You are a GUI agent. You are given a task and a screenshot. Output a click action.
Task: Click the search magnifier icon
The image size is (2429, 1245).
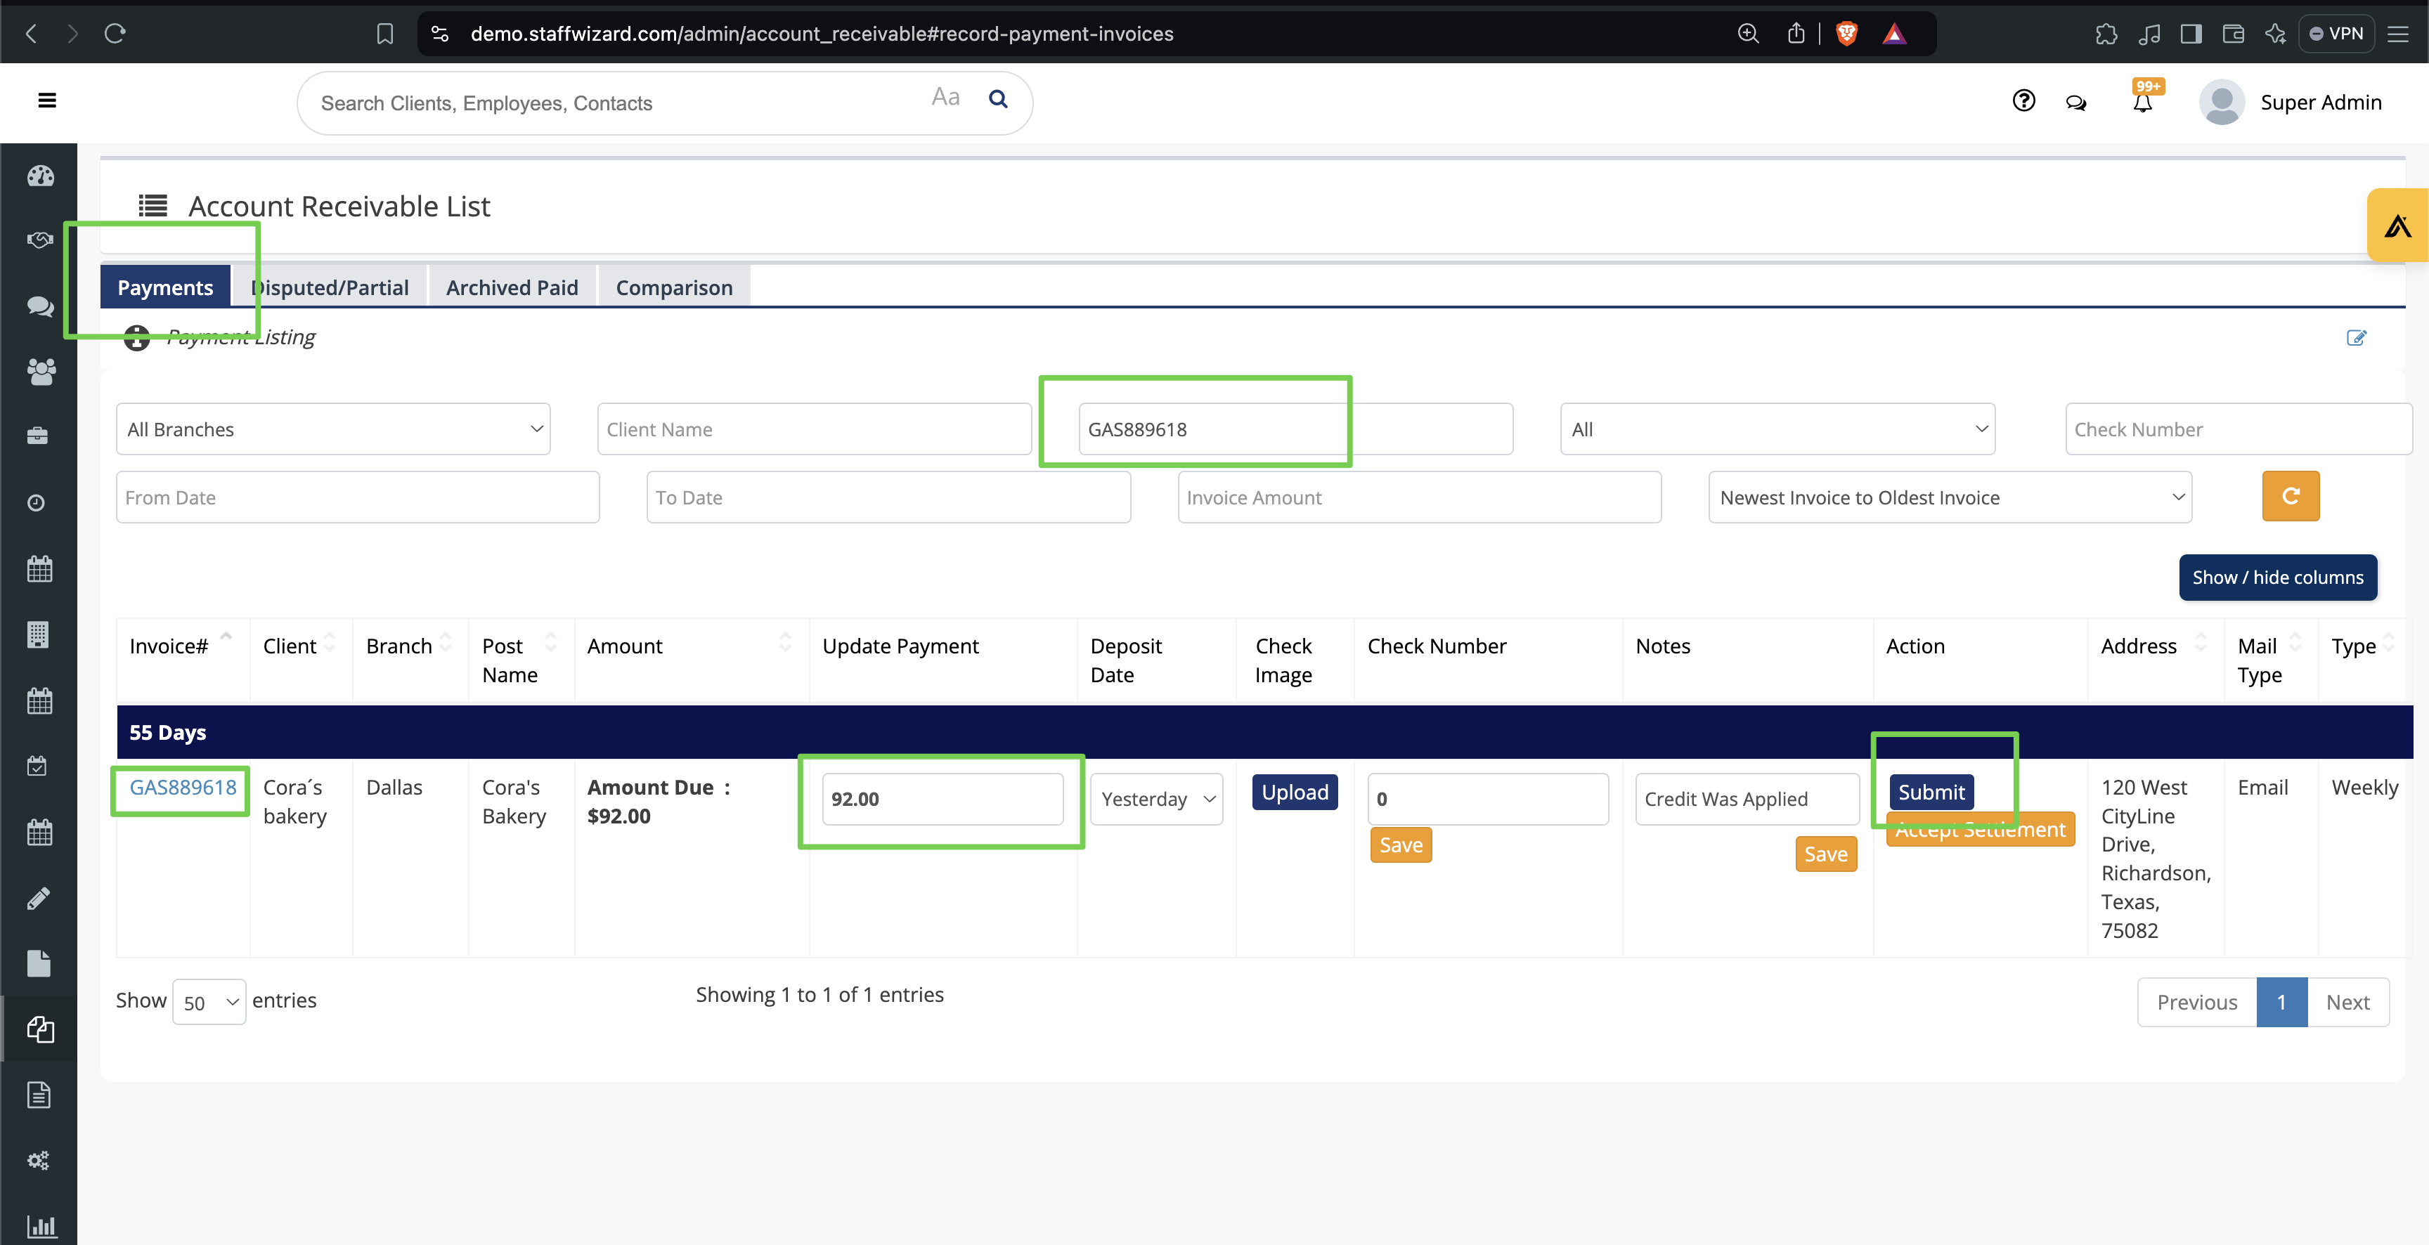click(x=999, y=99)
